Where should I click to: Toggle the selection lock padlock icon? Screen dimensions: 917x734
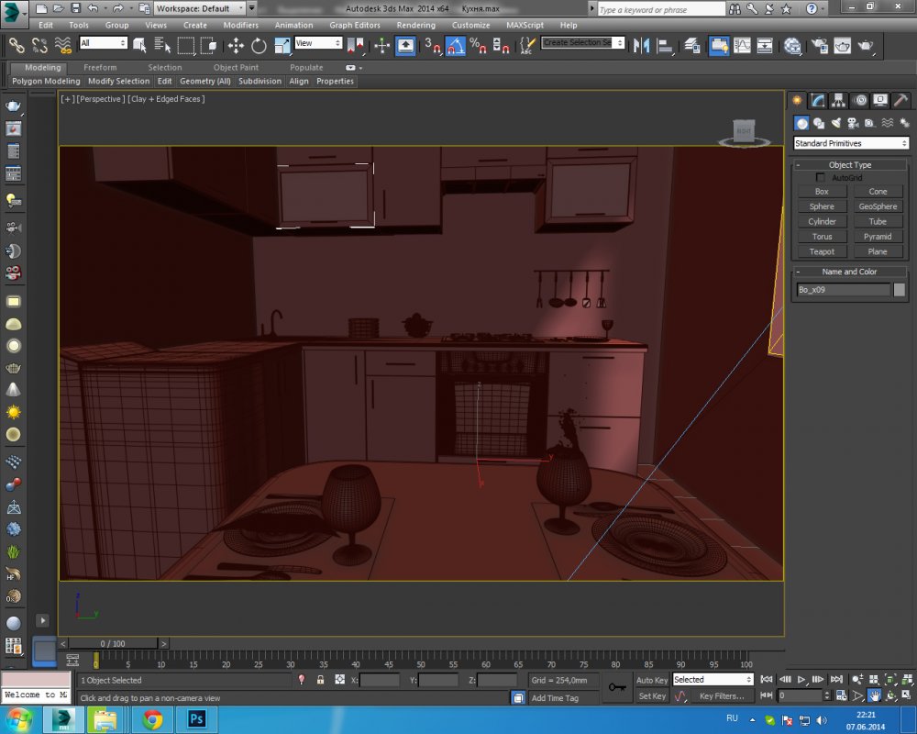(320, 680)
